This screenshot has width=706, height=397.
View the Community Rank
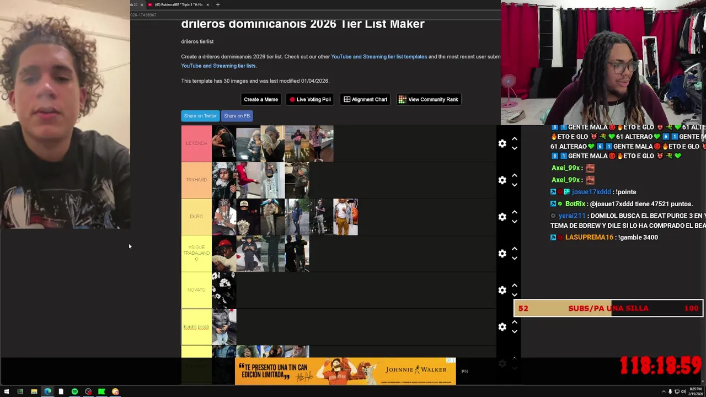429,99
